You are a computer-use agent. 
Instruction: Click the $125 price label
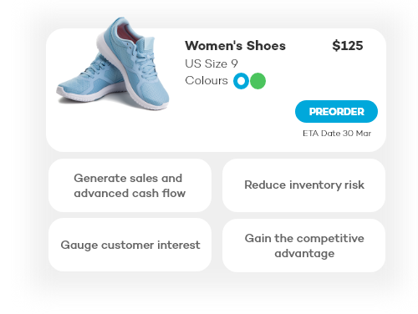pyautogui.click(x=348, y=46)
